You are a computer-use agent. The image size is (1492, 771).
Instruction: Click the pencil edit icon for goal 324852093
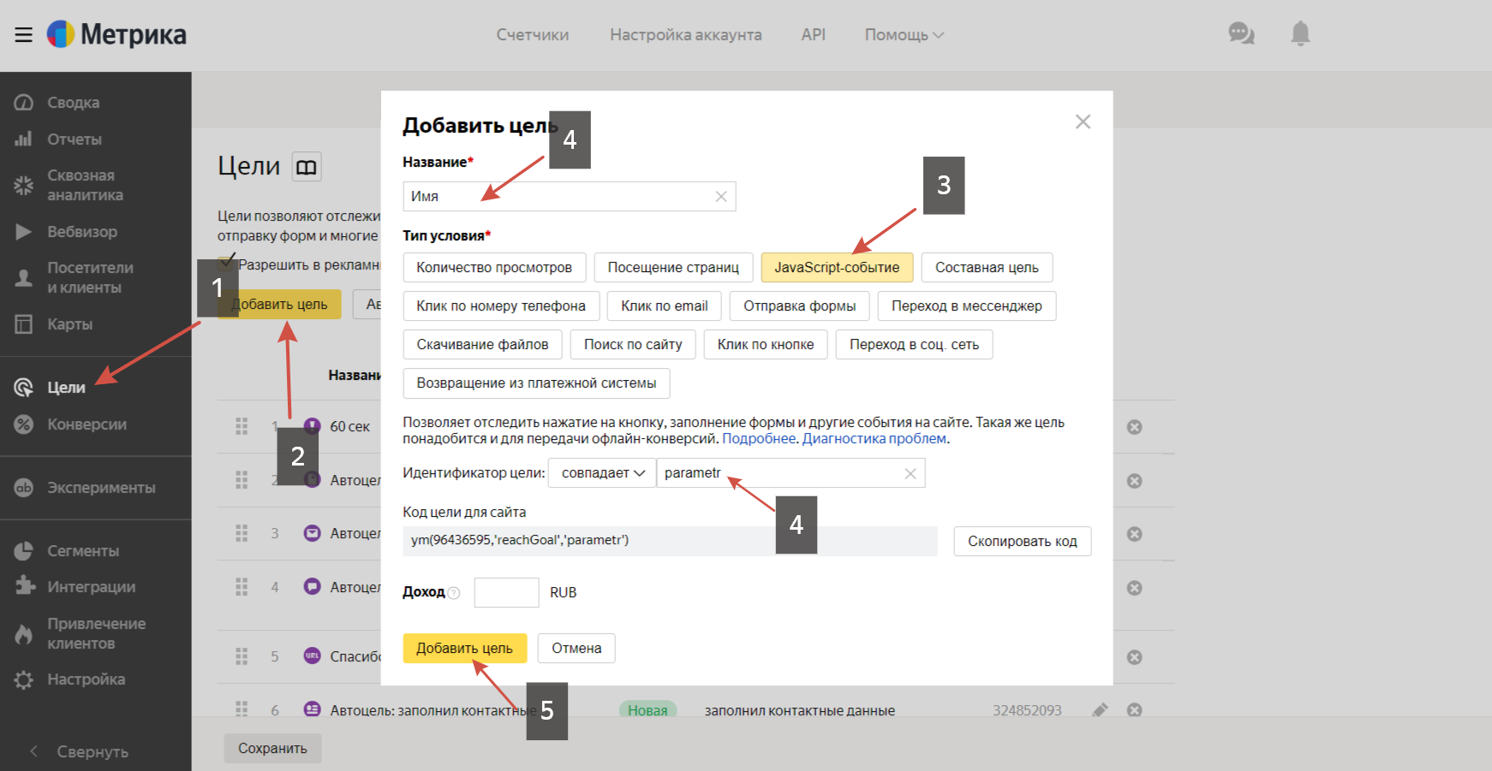tap(1101, 709)
